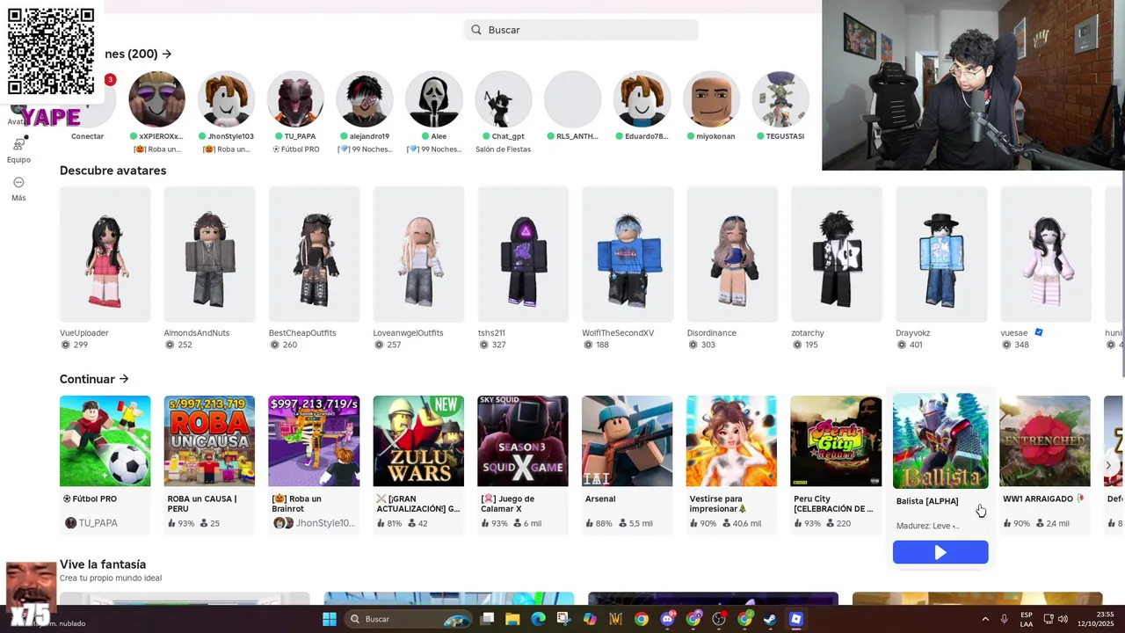The width and height of the screenshot is (1125, 633).
Task: Select tshs211 avatar outfit
Action: pos(523,254)
